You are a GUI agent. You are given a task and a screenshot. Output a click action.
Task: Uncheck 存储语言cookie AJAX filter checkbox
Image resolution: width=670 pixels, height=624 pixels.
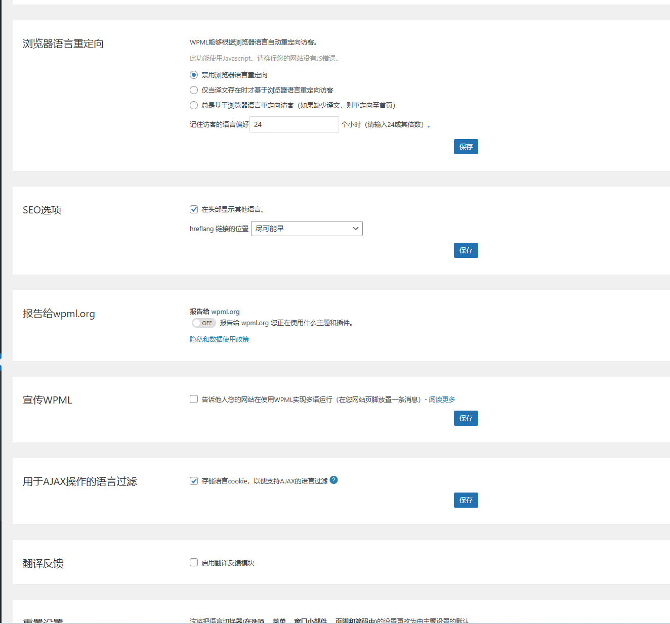tap(194, 481)
